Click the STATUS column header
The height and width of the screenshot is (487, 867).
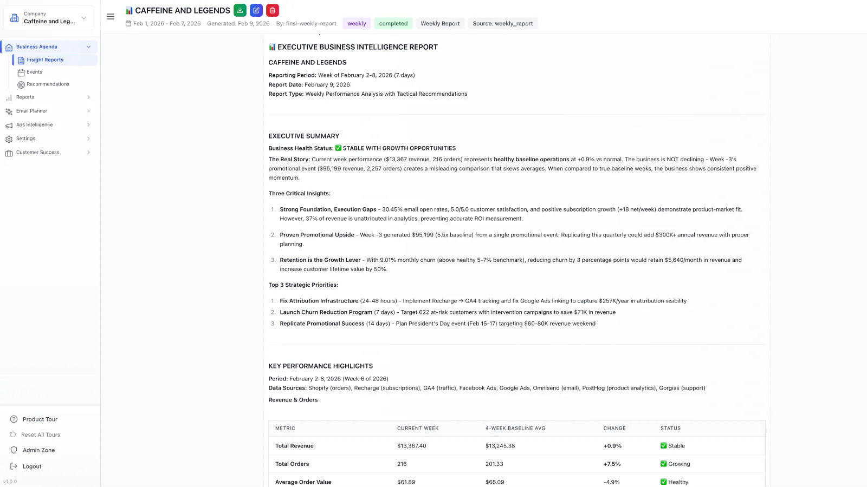[x=670, y=429]
